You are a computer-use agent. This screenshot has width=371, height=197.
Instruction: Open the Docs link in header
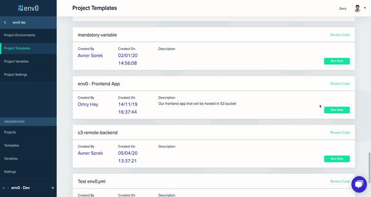click(x=343, y=8)
